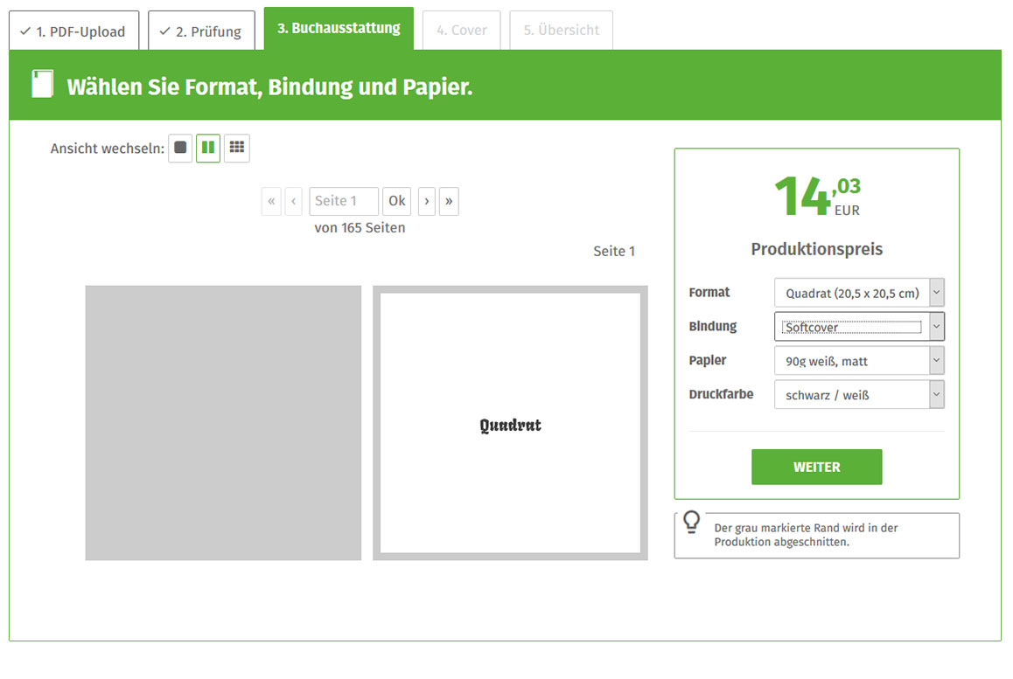Open the Bindung Softcover dropdown
This screenshot has width=1013, height=679.
point(858,327)
